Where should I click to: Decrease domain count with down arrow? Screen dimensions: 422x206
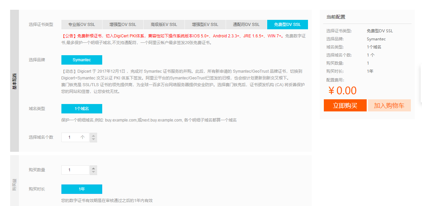(x=93, y=139)
